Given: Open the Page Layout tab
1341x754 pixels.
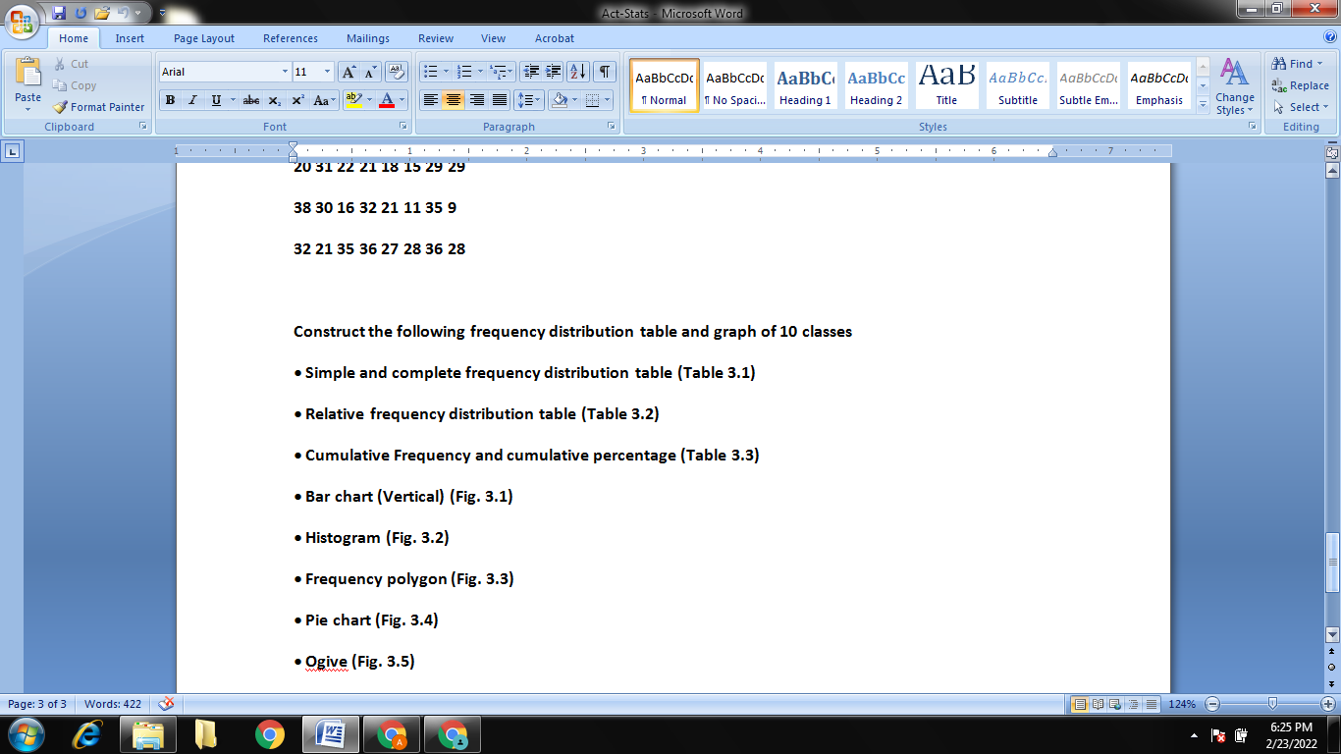Looking at the screenshot, I should 204,38.
